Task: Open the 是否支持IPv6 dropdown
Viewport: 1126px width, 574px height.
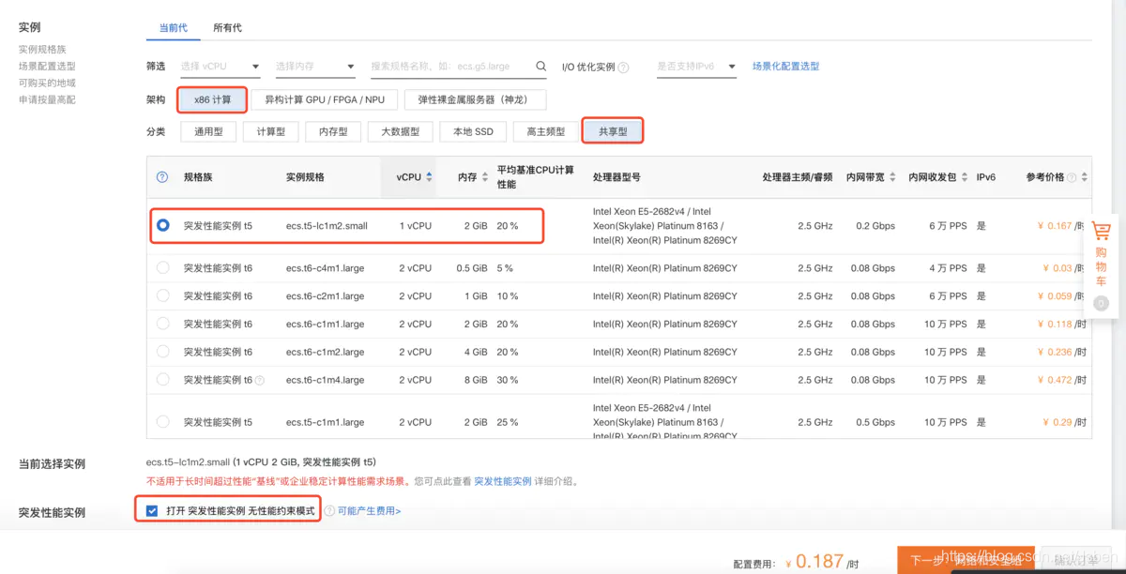Action: tap(697, 67)
